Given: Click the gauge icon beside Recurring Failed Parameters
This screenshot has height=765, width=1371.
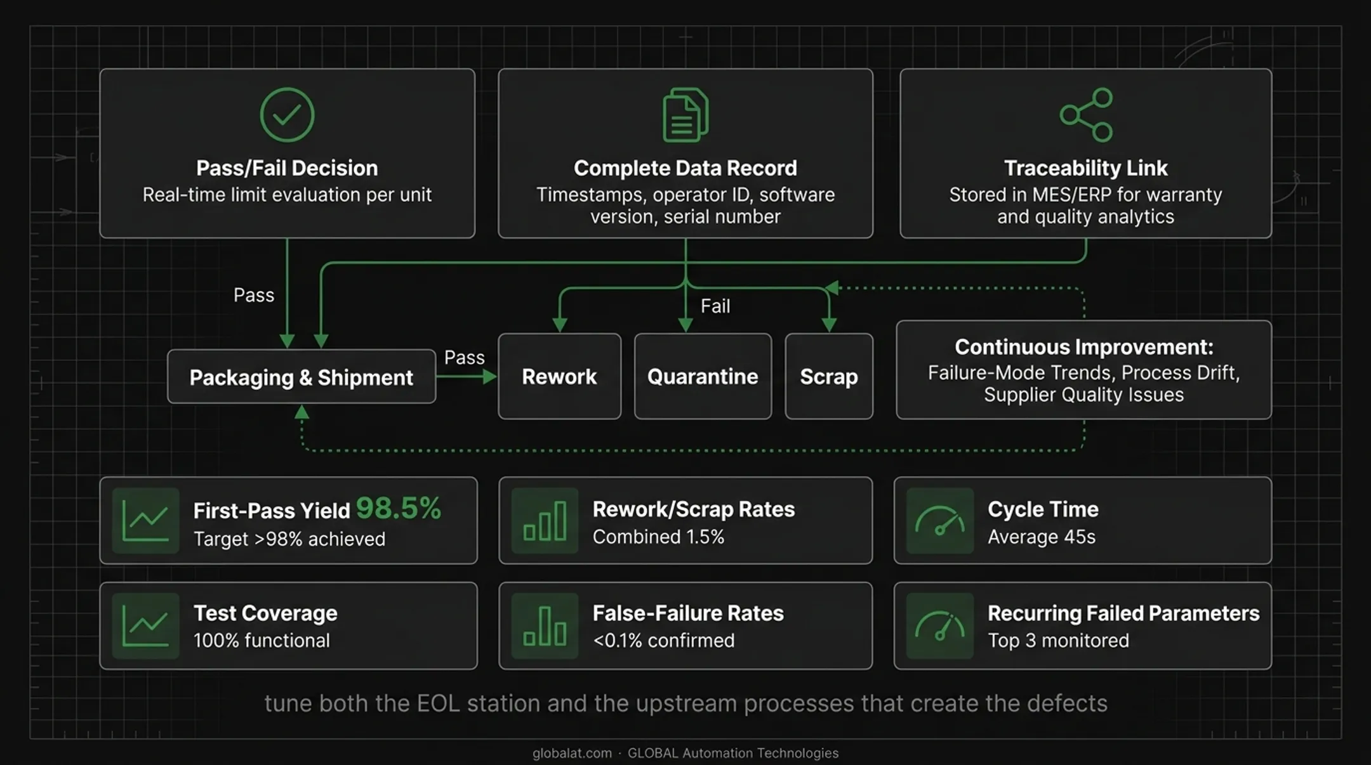Looking at the screenshot, I should (940, 626).
